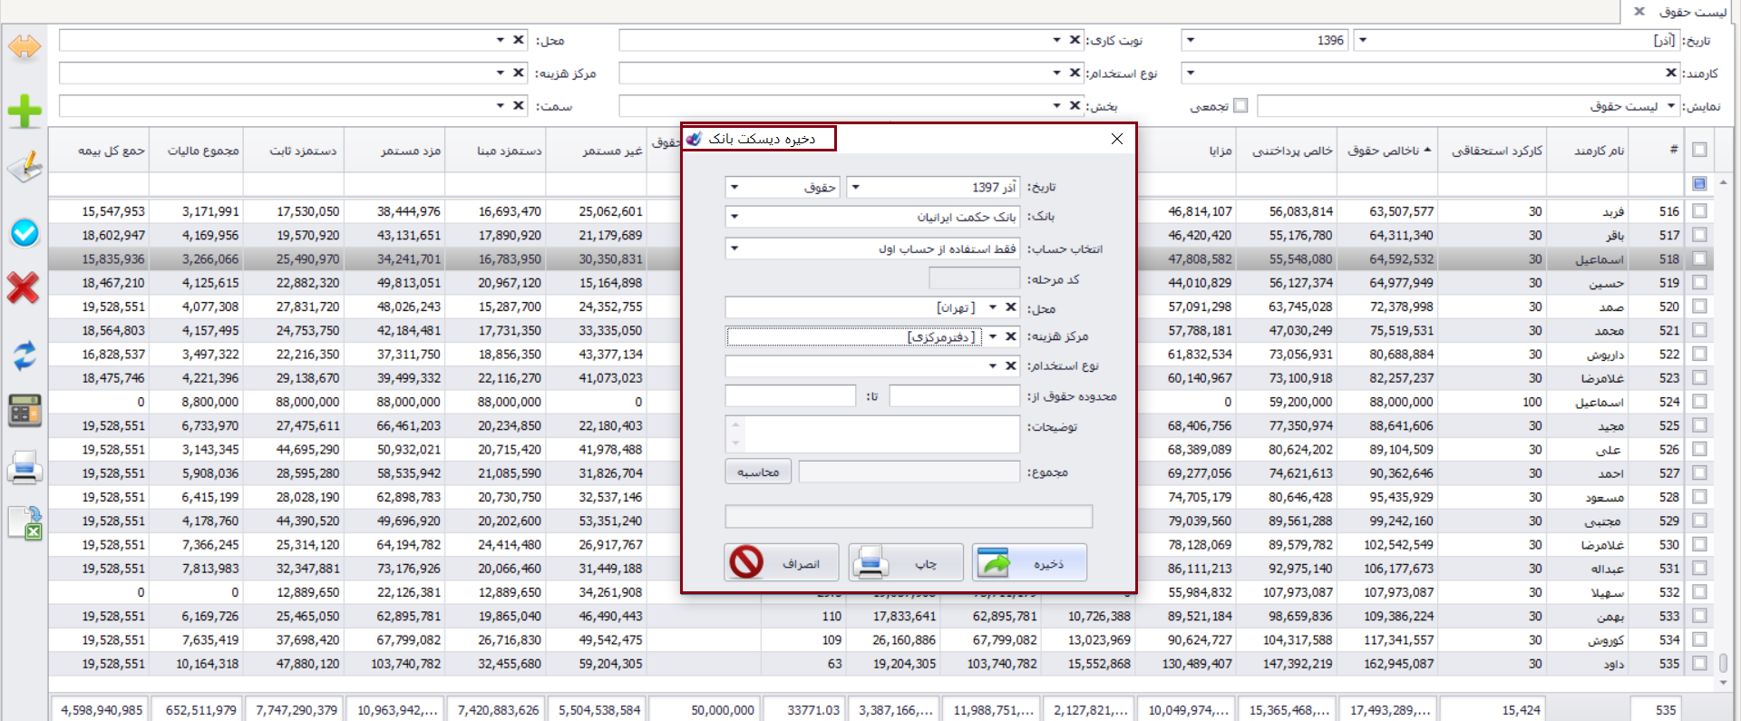Clear the 'کارمند' filter with its X
This screenshot has width=1741, height=721.
[1671, 73]
